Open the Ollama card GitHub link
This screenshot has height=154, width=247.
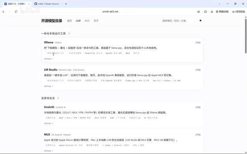coord(48,59)
